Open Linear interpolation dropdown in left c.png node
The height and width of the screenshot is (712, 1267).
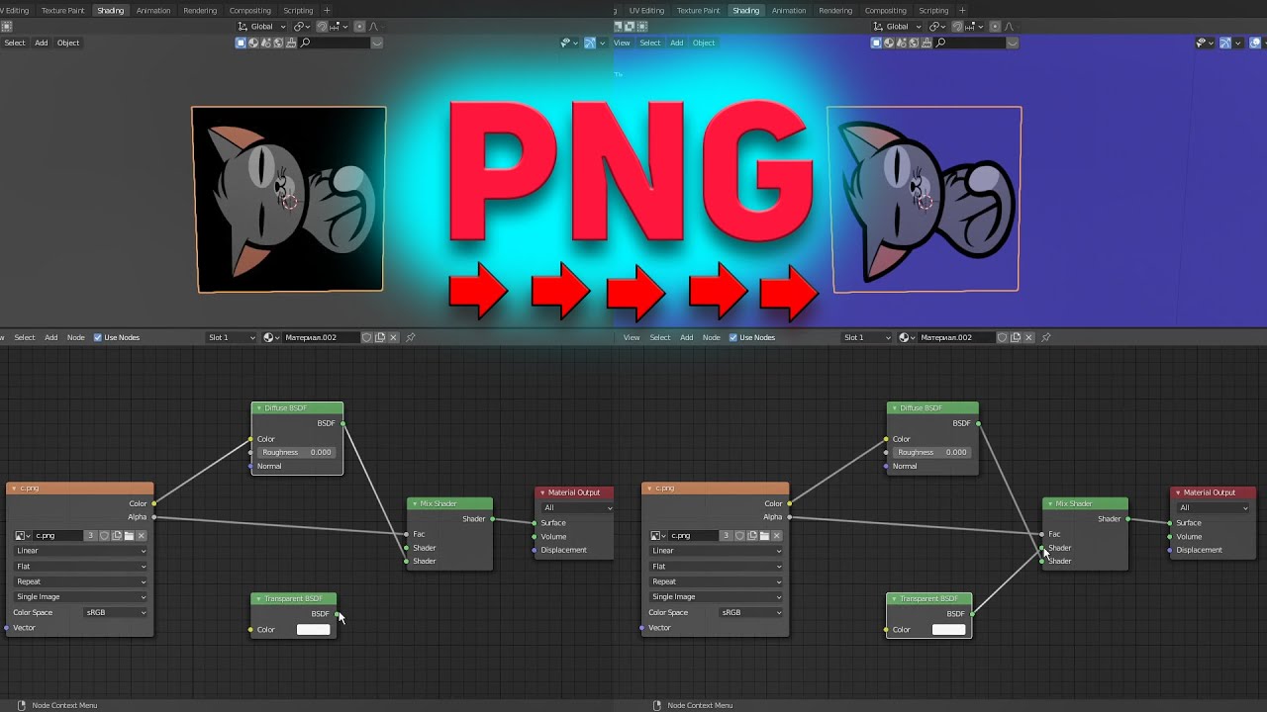(x=81, y=551)
